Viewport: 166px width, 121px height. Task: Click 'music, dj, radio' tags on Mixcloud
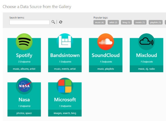click(x=146, y=69)
